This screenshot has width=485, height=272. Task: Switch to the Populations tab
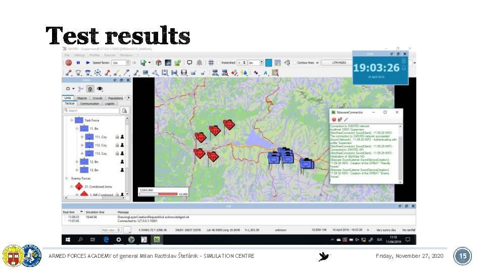point(115,98)
